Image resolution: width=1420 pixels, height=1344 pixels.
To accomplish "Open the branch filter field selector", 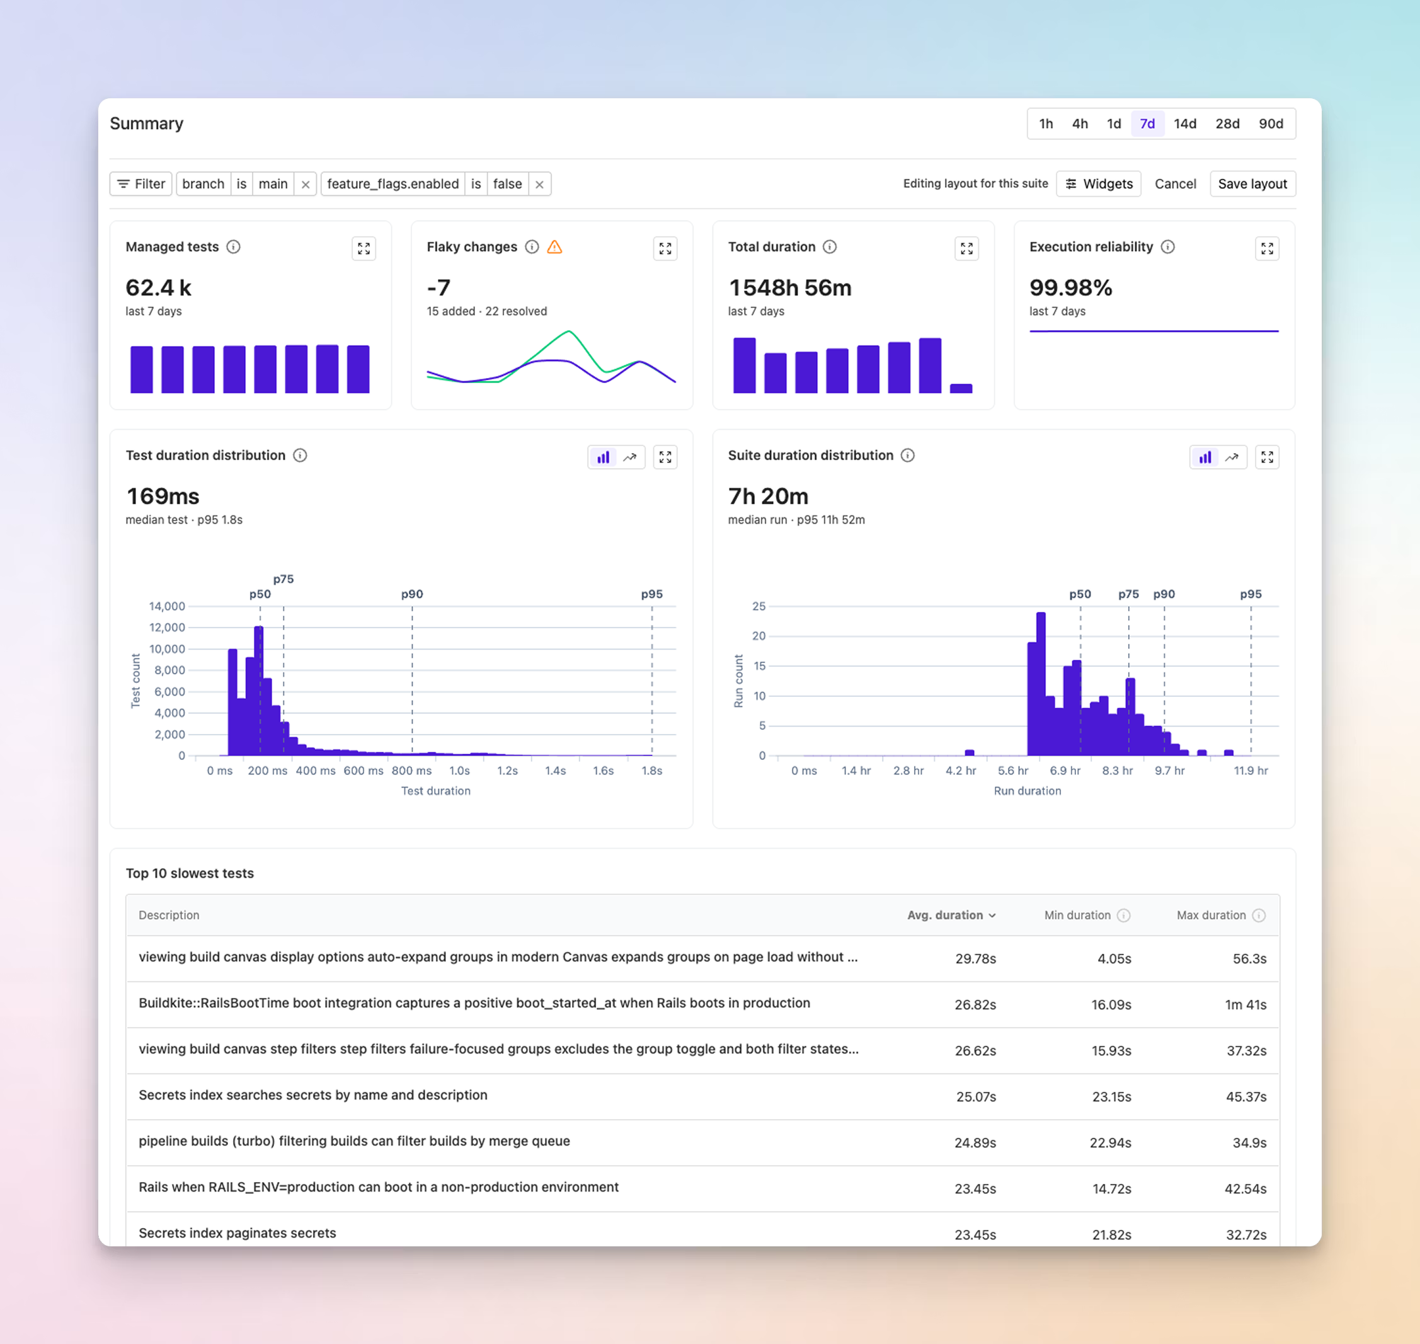I will click(203, 184).
